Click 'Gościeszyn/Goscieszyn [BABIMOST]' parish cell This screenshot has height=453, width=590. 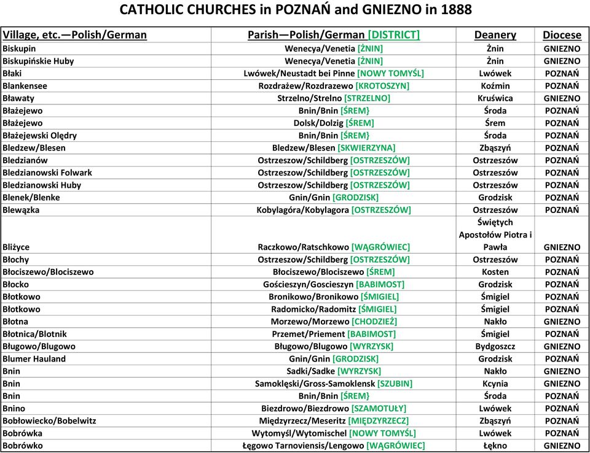[x=333, y=284]
